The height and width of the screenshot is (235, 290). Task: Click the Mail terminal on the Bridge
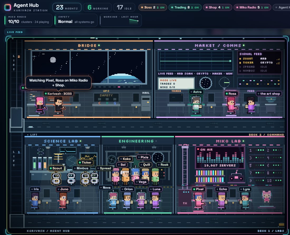click(x=146, y=103)
